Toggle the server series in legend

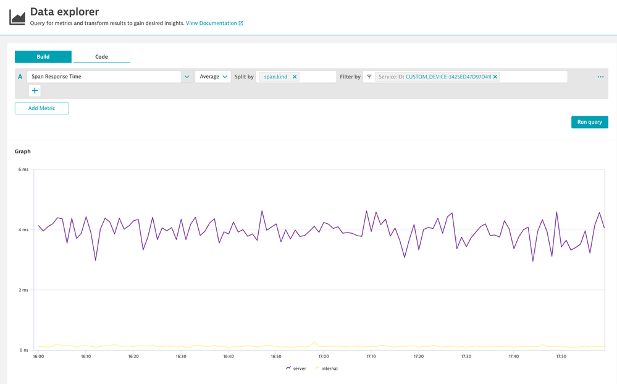tap(296, 369)
